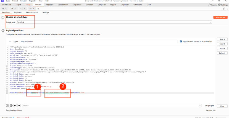Open the View menu
This screenshot has height=118, width=229.
(40, 1)
